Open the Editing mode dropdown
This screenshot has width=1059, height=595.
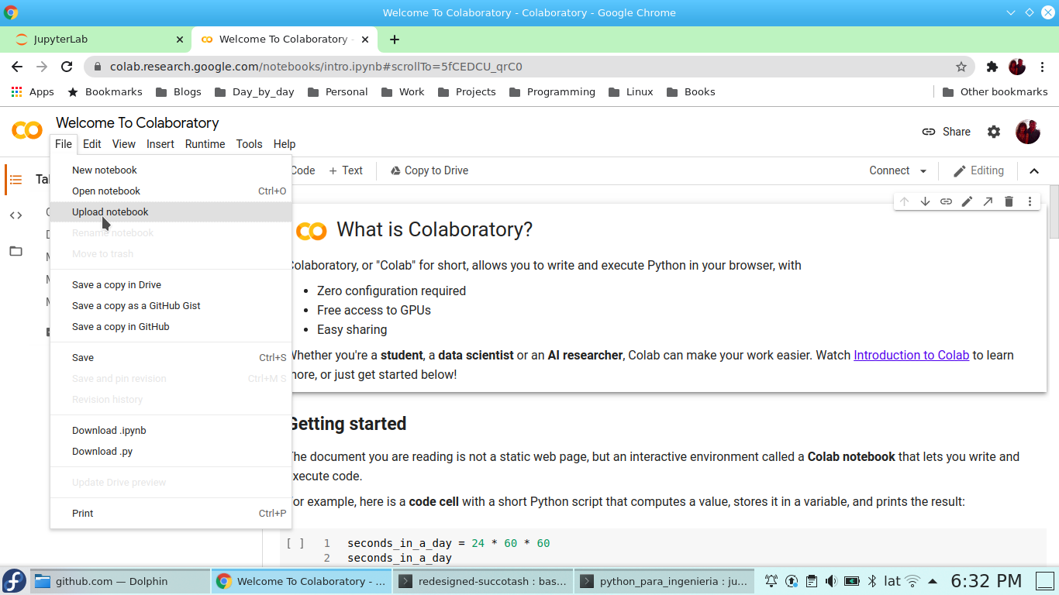[x=978, y=170]
